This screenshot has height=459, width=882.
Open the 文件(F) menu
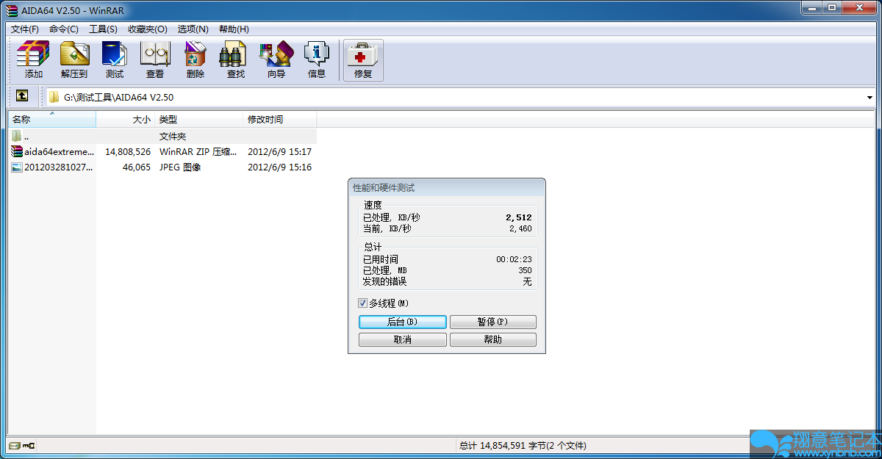[25, 29]
